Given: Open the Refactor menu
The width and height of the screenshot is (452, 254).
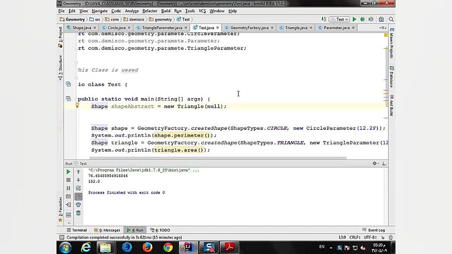Looking at the screenshot, I should pyautogui.click(x=150, y=11).
